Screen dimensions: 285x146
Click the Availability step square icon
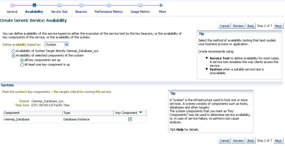[x=34, y=5]
